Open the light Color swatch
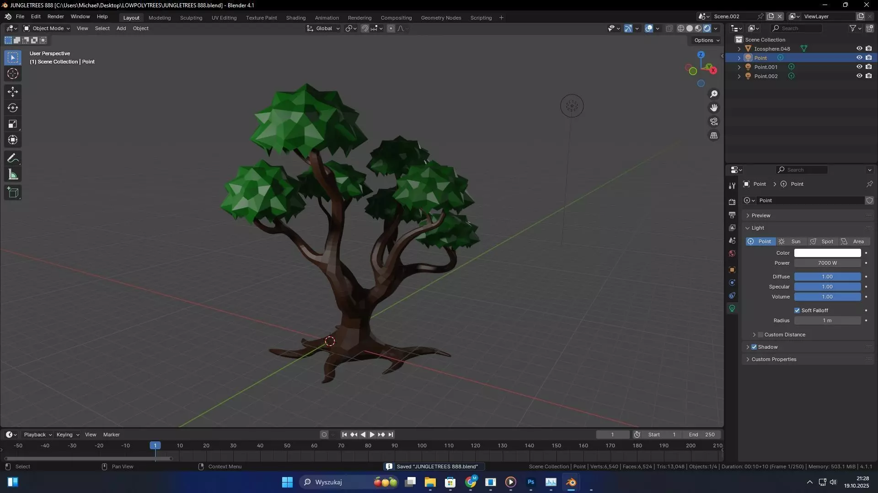 [827, 253]
